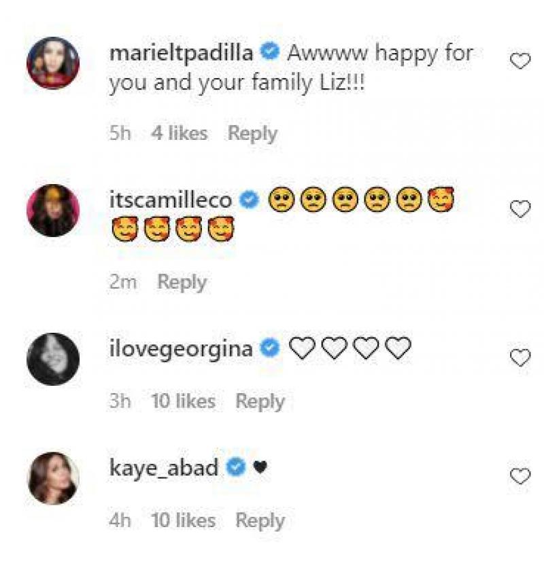Reply to kaye_abad's comment
Viewport: 544px width, 561px height.
point(260,521)
